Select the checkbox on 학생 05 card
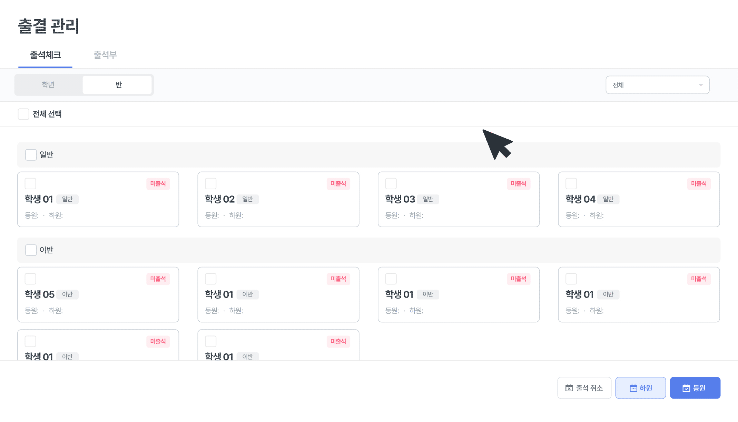 tap(30, 279)
